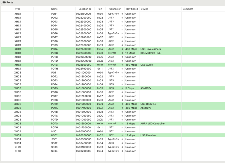Screen dimensions: 225x163
Task: Open connector dropdown for SS04 port
Action: point(122,151)
